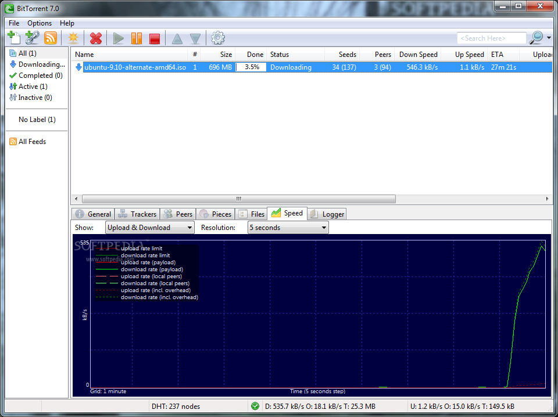
Task: Open the Options menu
Action: pos(40,23)
